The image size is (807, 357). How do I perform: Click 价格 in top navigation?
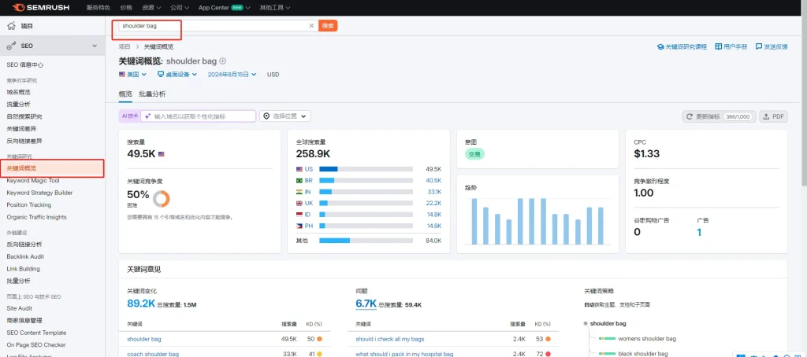click(x=125, y=8)
